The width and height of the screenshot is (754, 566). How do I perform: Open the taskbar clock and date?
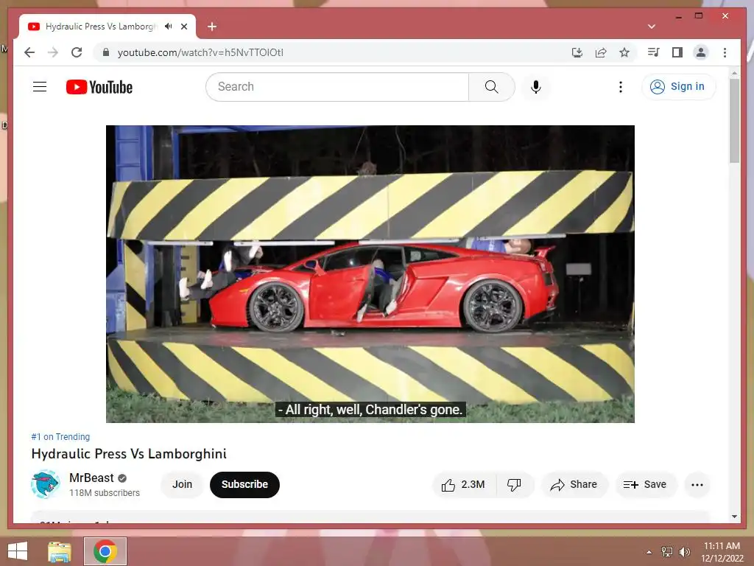click(722, 552)
